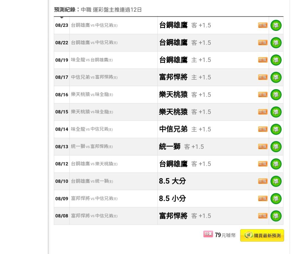299x254 pixels.
Task: Click the green 準 icon for 08/16
Action: pos(276,95)
